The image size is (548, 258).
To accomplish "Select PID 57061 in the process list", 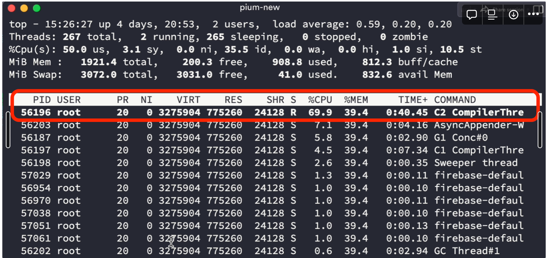I will pos(36,238).
